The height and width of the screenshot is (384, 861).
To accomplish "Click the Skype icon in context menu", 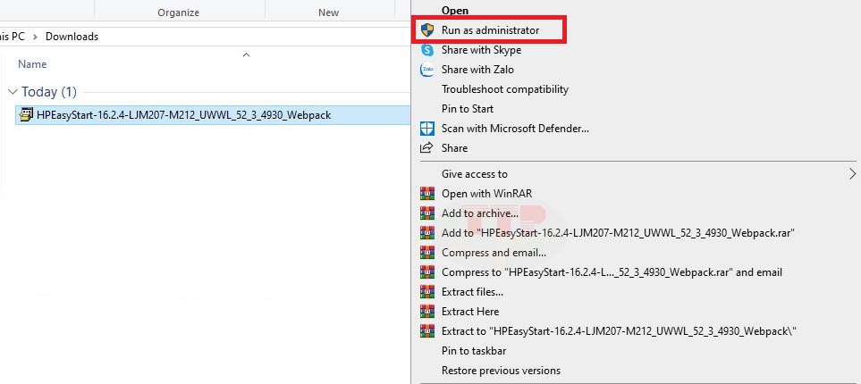I will (426, 50).
